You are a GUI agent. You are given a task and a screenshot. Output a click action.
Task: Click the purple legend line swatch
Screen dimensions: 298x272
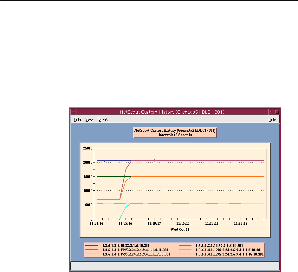(185, 246)
